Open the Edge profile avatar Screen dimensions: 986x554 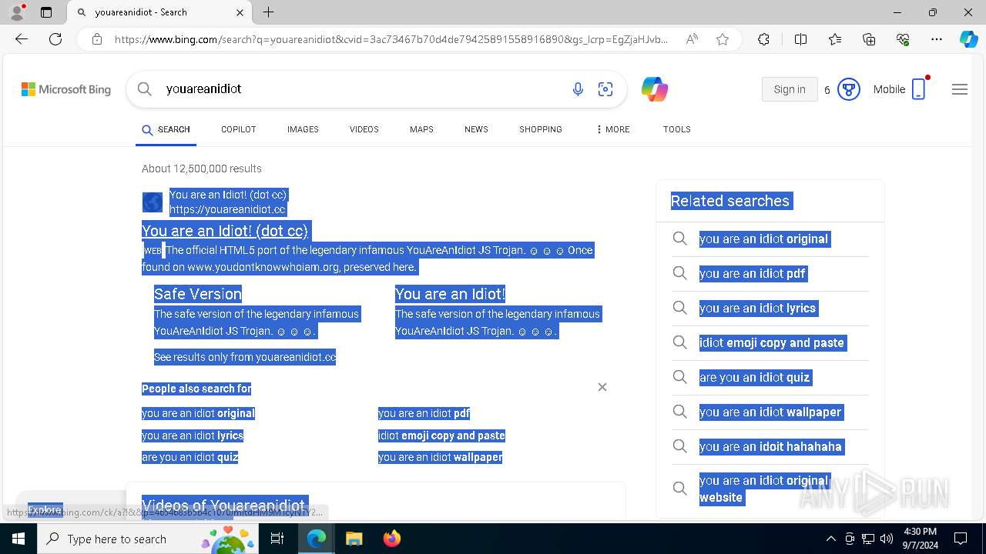[x=17, y=12]
